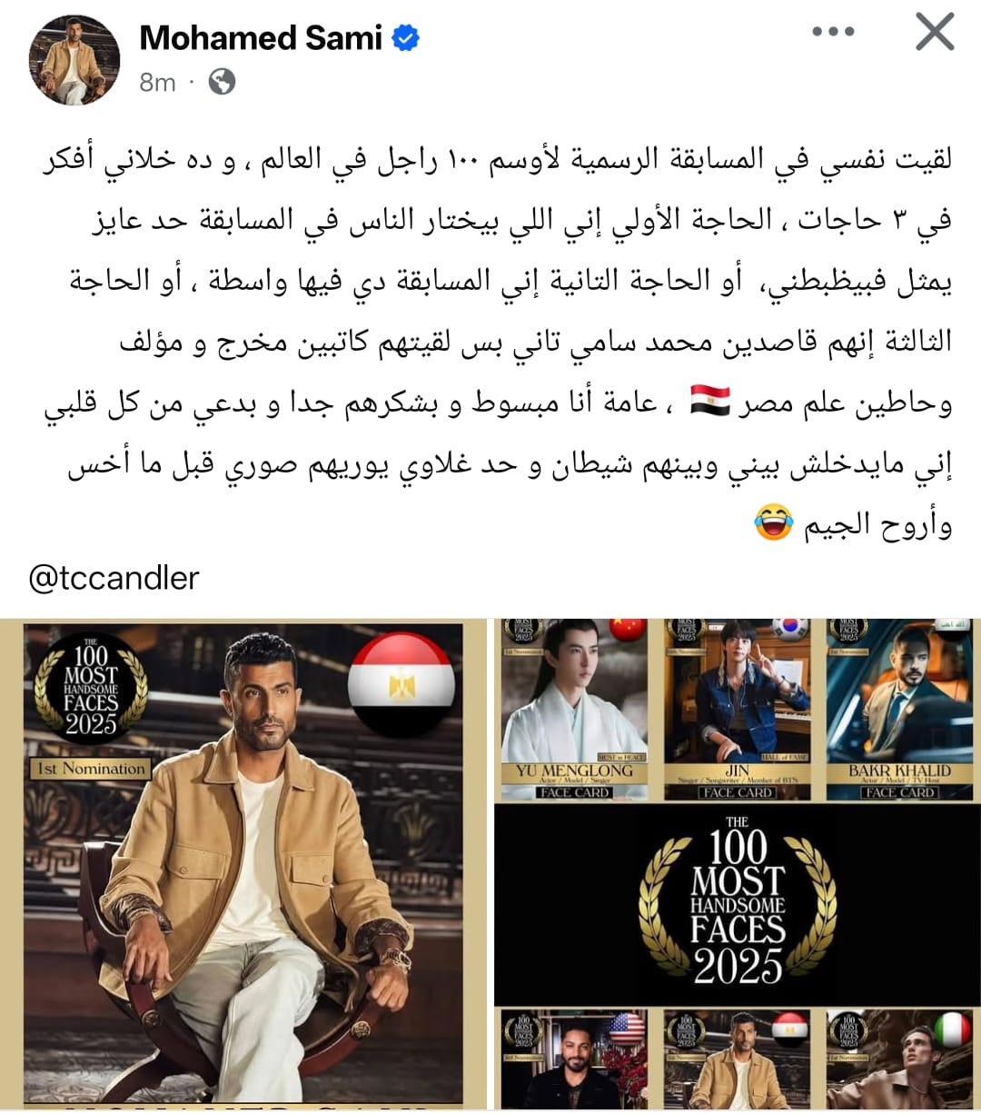Click the 8m post timestamp
The height and width of the screenshot is (1114, 981).
click(157, 83)
